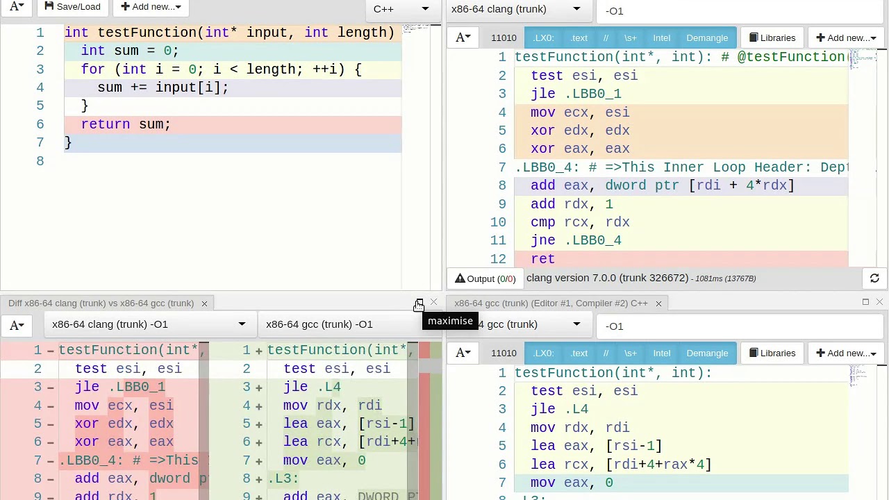This screenshot has height=500, width=889.
Task: Edit the clang compiler options field -O1
Action: (x=741, y=10)
